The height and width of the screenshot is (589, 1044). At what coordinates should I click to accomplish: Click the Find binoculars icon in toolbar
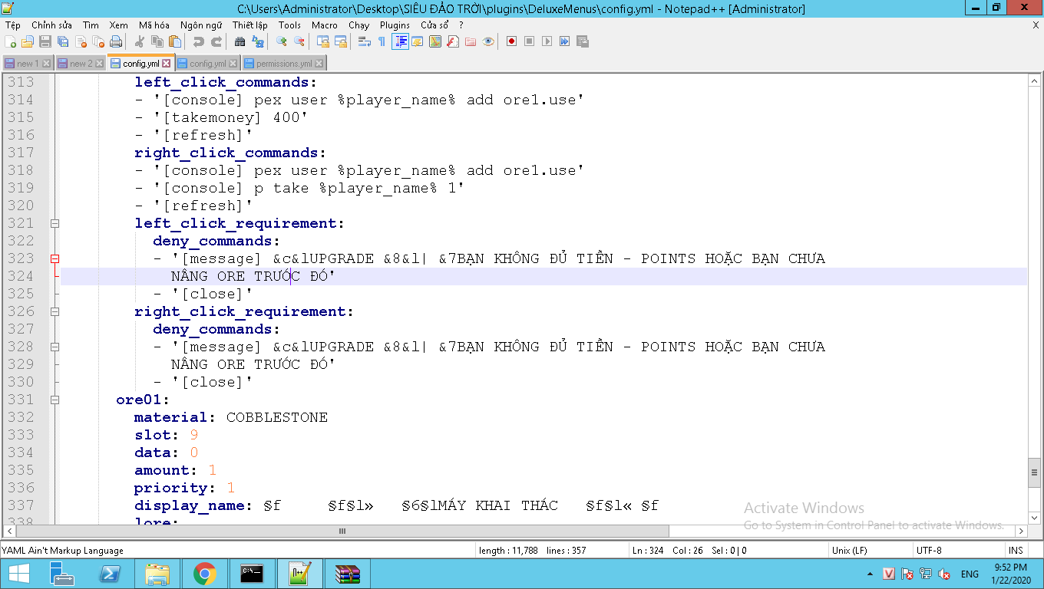coord(240,41)
